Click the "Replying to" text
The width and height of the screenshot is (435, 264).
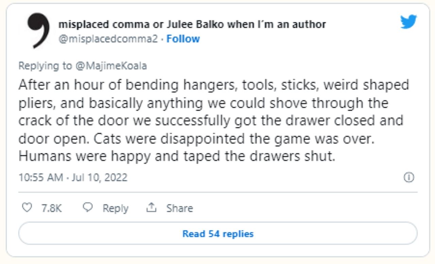click(x=45, y=66)
